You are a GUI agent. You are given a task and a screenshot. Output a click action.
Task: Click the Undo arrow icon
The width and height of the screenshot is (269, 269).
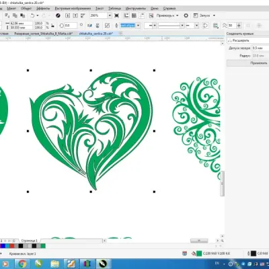pos(32,15)
